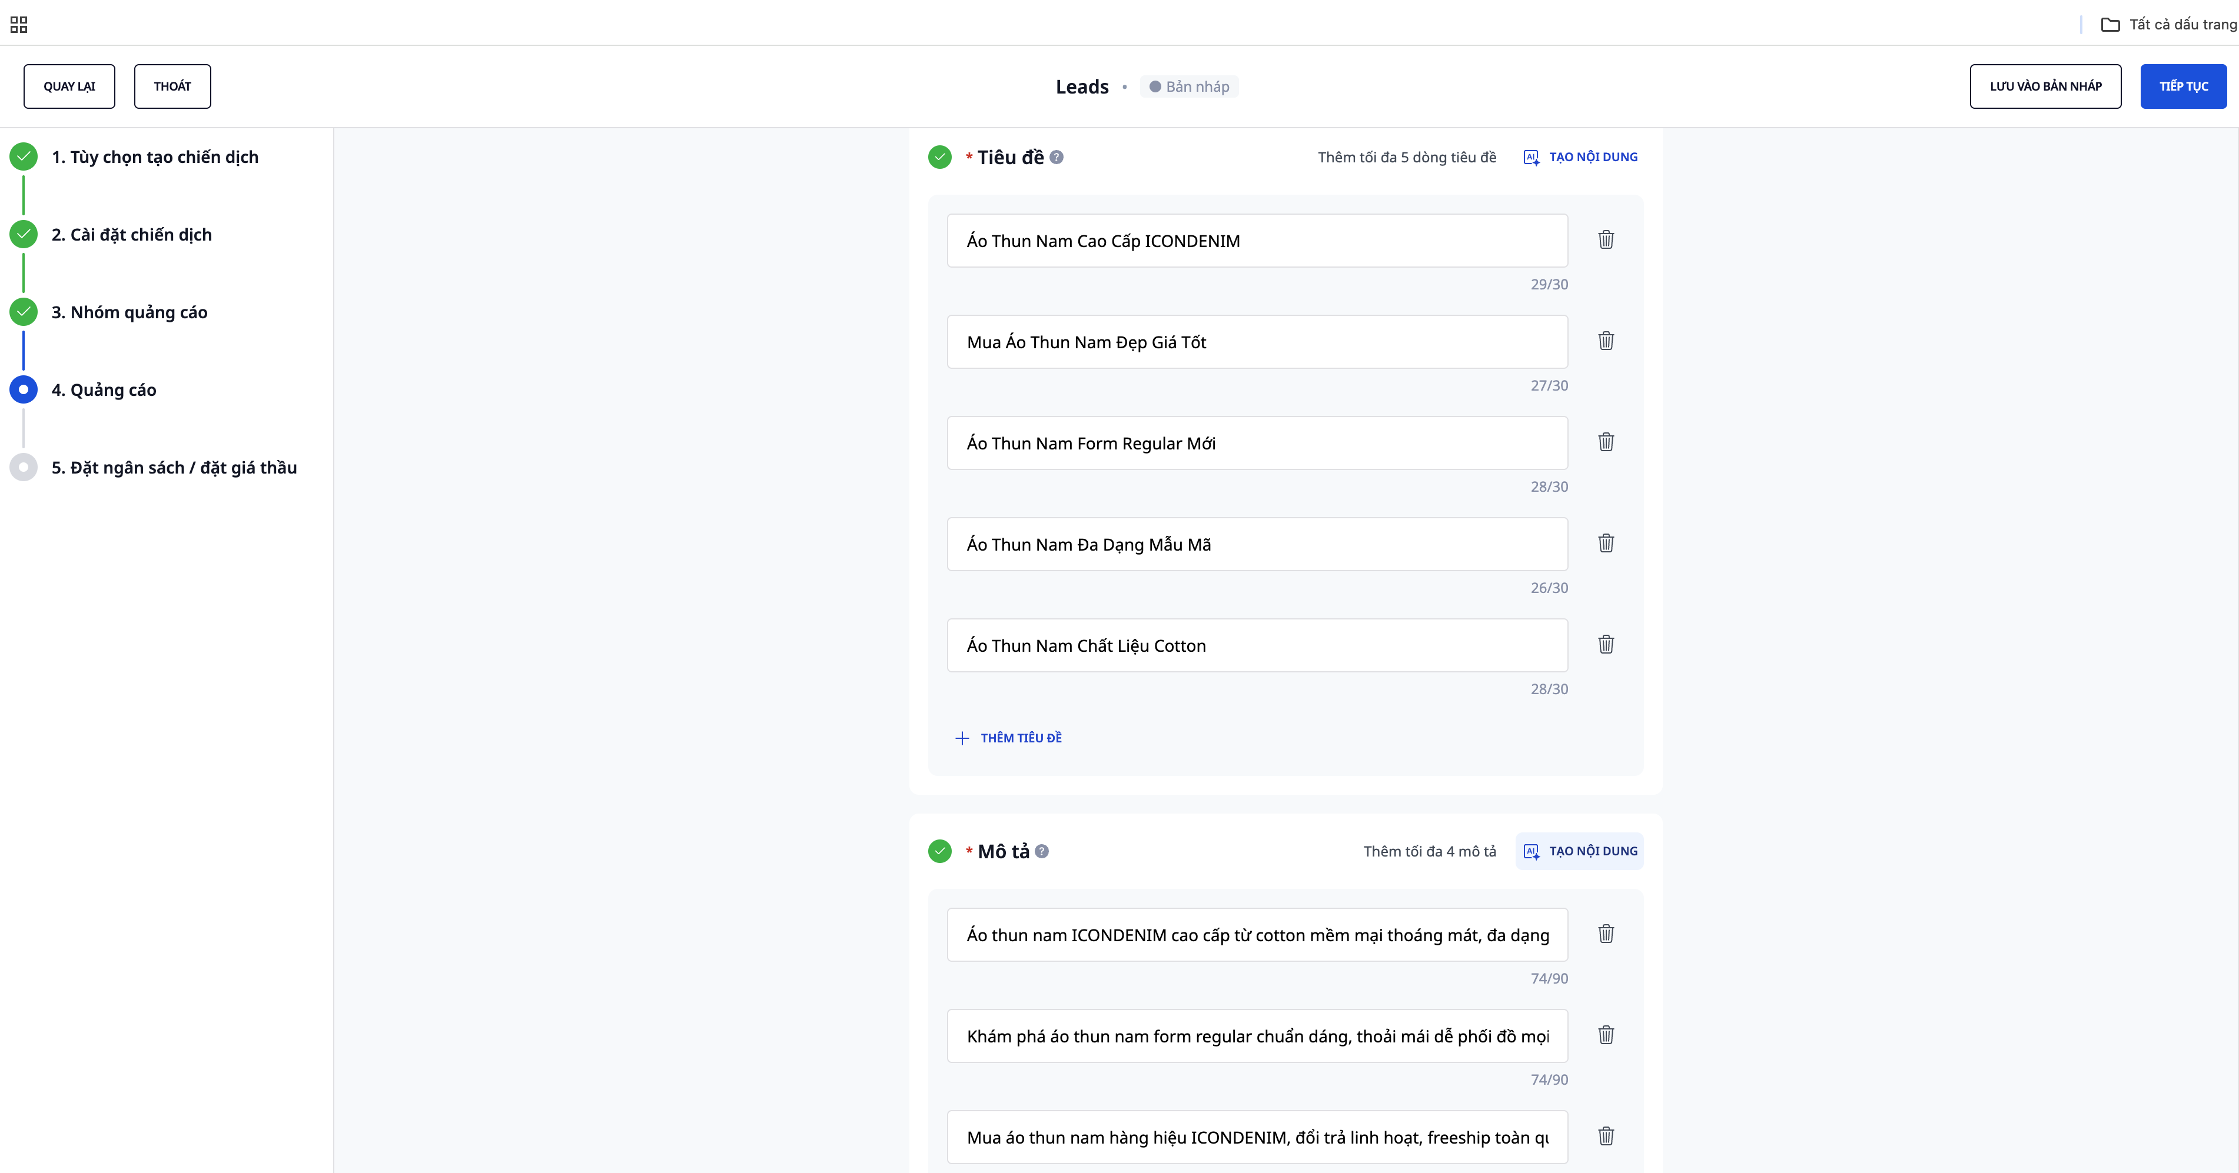The width and height of the screenshot is (2239, 1173).
Task: Delete the 'Áo Thun Nam Cao Cấp ICONDENIM' headline
Action: [1605, 240]
